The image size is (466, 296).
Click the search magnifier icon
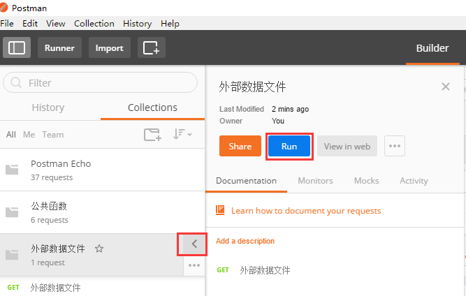[x=16, y=82]
